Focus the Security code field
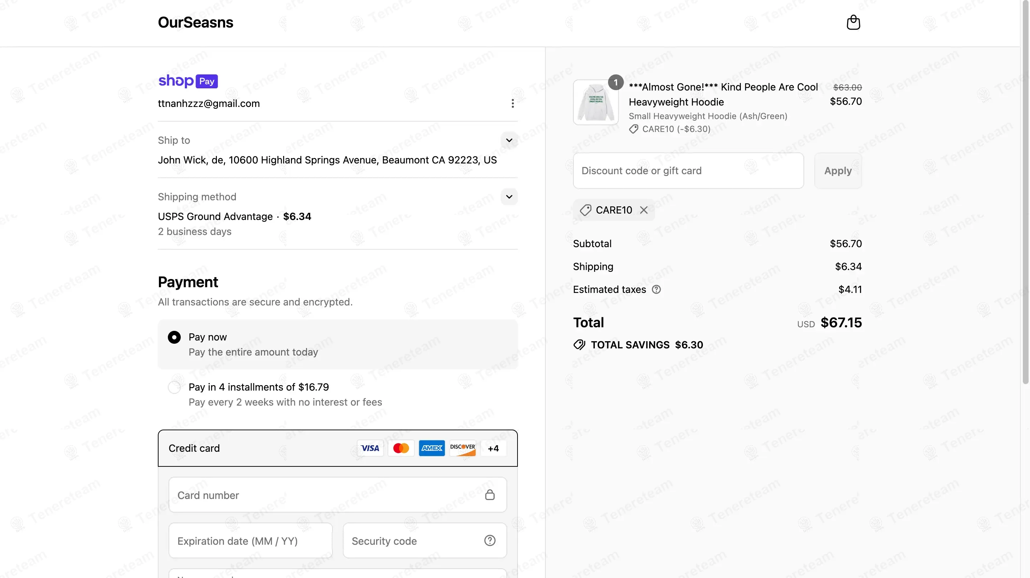The width and height of the screenshot is (1030, 578). 425,541
